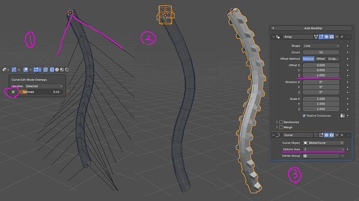Screen dimensions: 359x201
Task: Toggle Array modifier edit mode icon
Action: (x=321, y=37)
